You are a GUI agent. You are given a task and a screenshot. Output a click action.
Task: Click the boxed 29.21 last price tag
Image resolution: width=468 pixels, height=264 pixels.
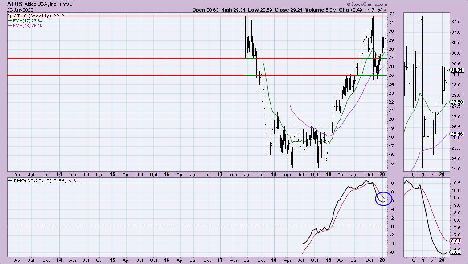[x=457, y=71]
